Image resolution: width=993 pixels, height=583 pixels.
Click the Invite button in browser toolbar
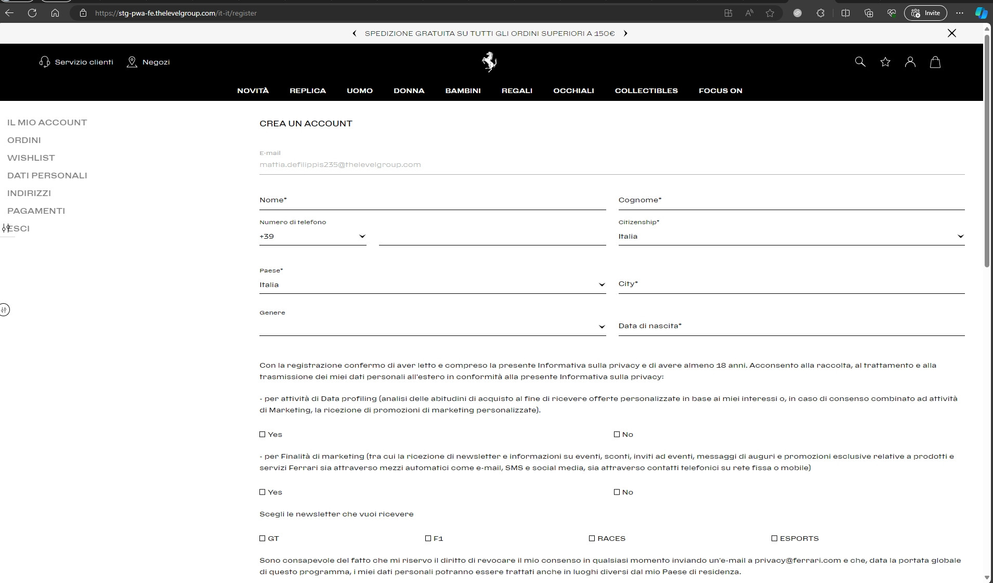(925, 13)
